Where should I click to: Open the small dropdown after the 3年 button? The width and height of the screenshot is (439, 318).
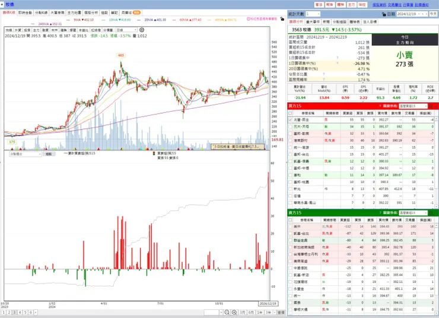click(275, 312)
